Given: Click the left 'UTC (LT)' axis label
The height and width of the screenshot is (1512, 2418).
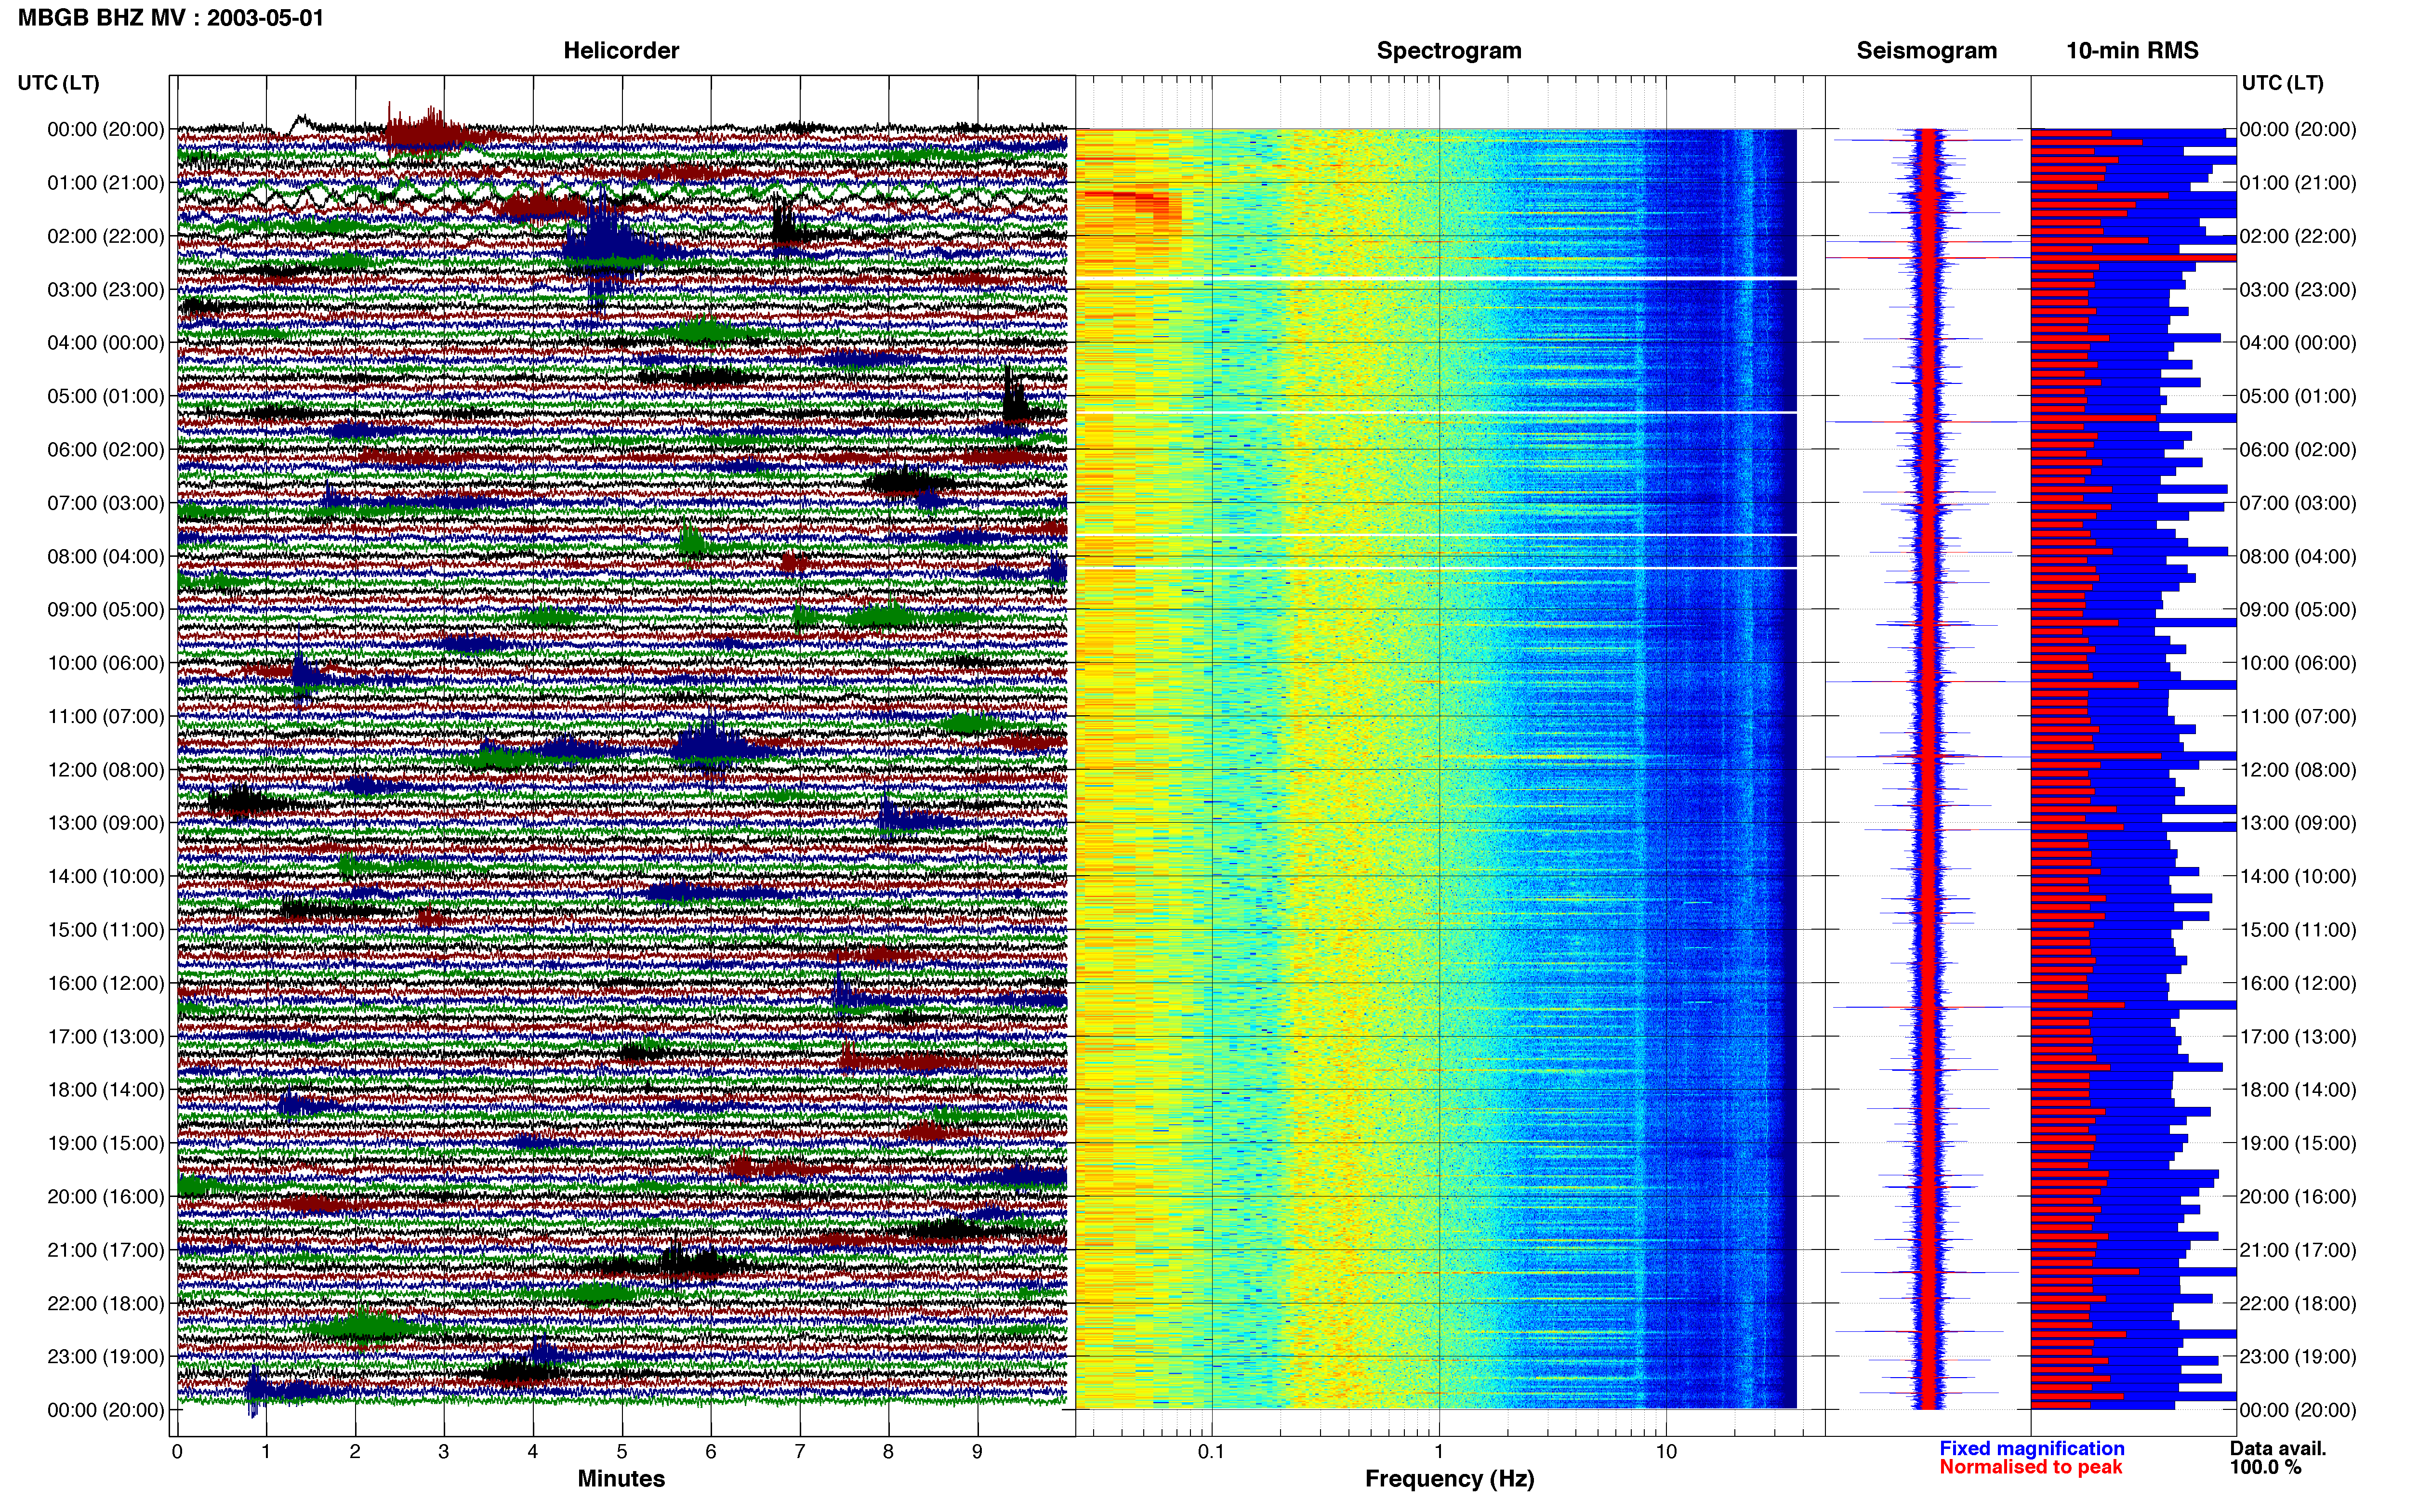Looking at the screenshot, I should point(59,83).
